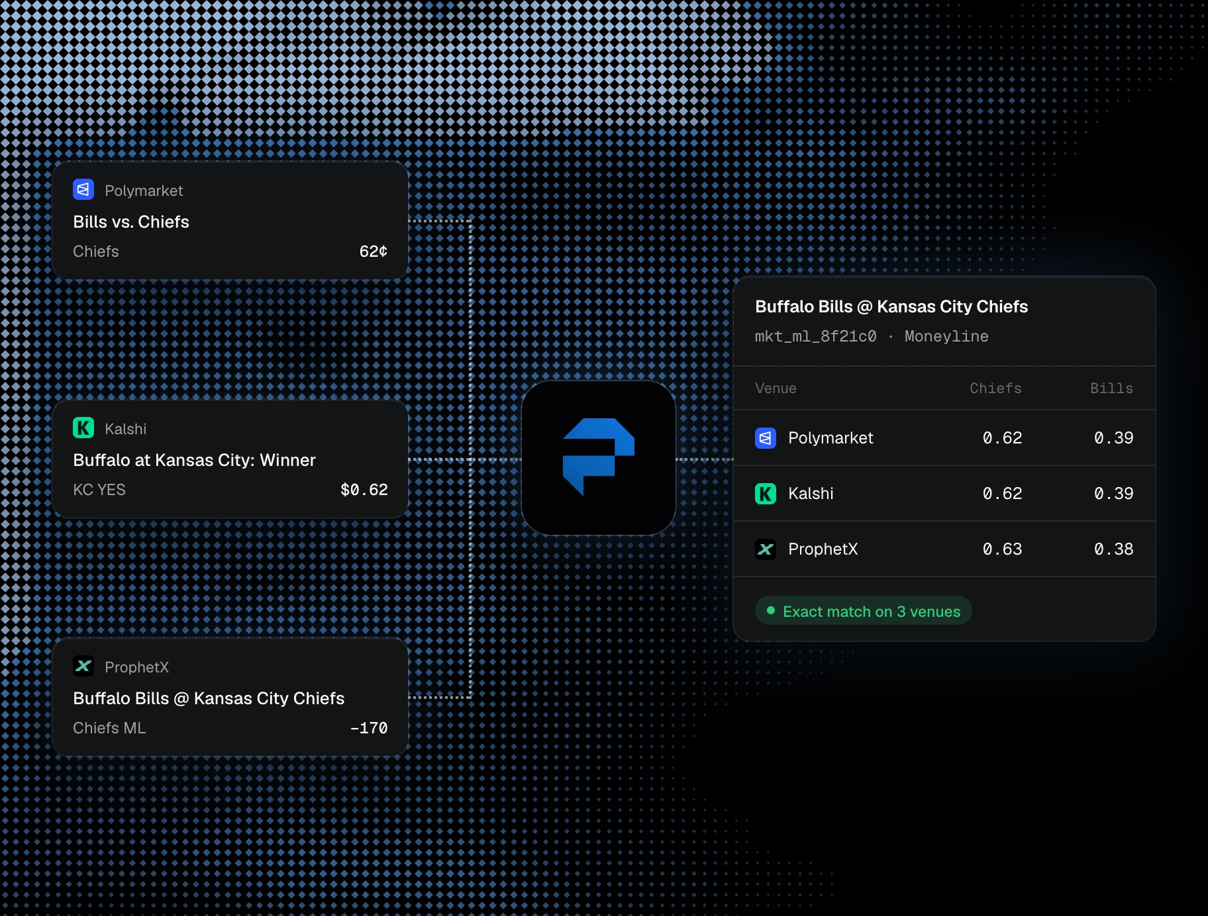This screenshot has height=916, width=1208.
Task: Click the Kalshi logo in the Kalshi card
Action: point(83,428)
